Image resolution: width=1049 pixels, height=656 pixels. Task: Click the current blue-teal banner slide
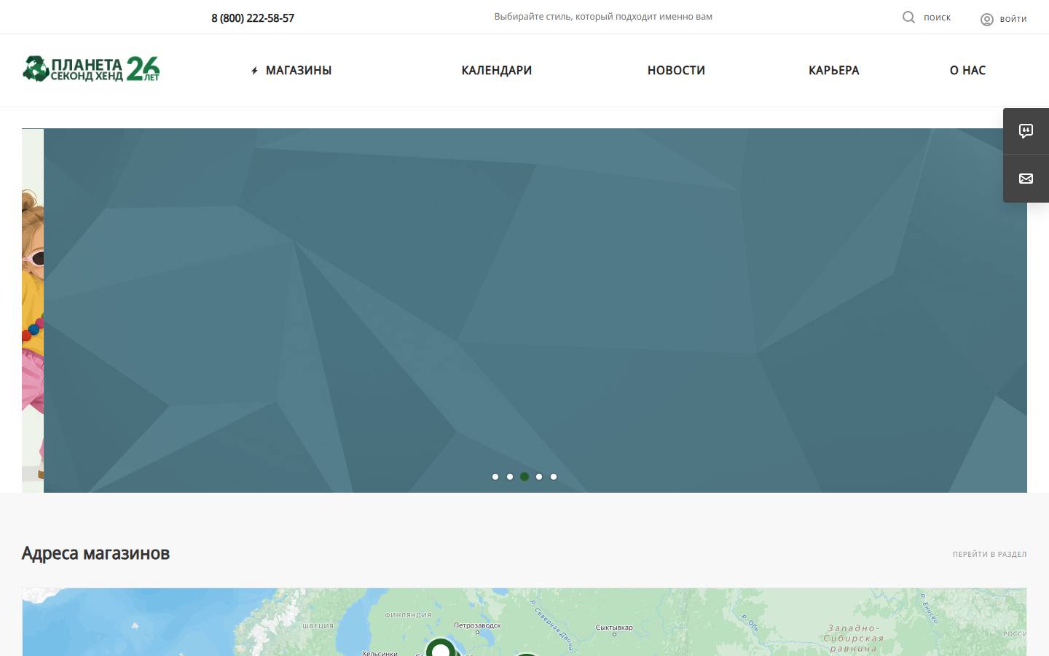[x=535, y=311]
